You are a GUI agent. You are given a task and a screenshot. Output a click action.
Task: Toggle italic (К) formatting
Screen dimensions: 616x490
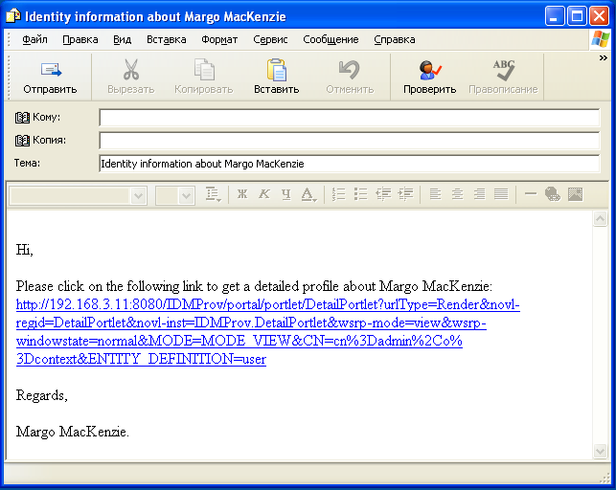pyautogui.click(x=263, y=194)
